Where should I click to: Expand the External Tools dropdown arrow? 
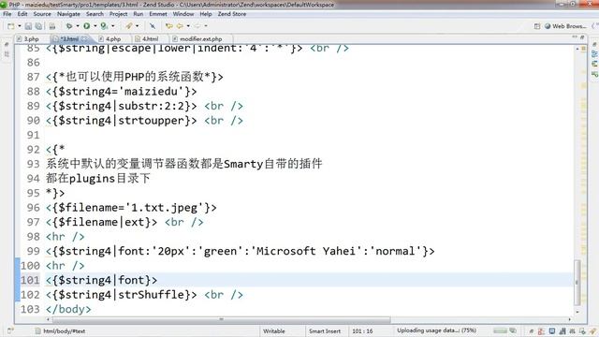coord(138,26)
